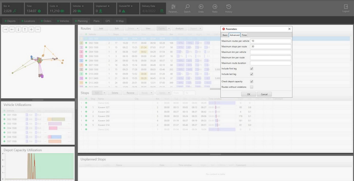This screenshot has width=354, height=181.
Task: Pan the map down with the arrow button
Action: (18, 29)
